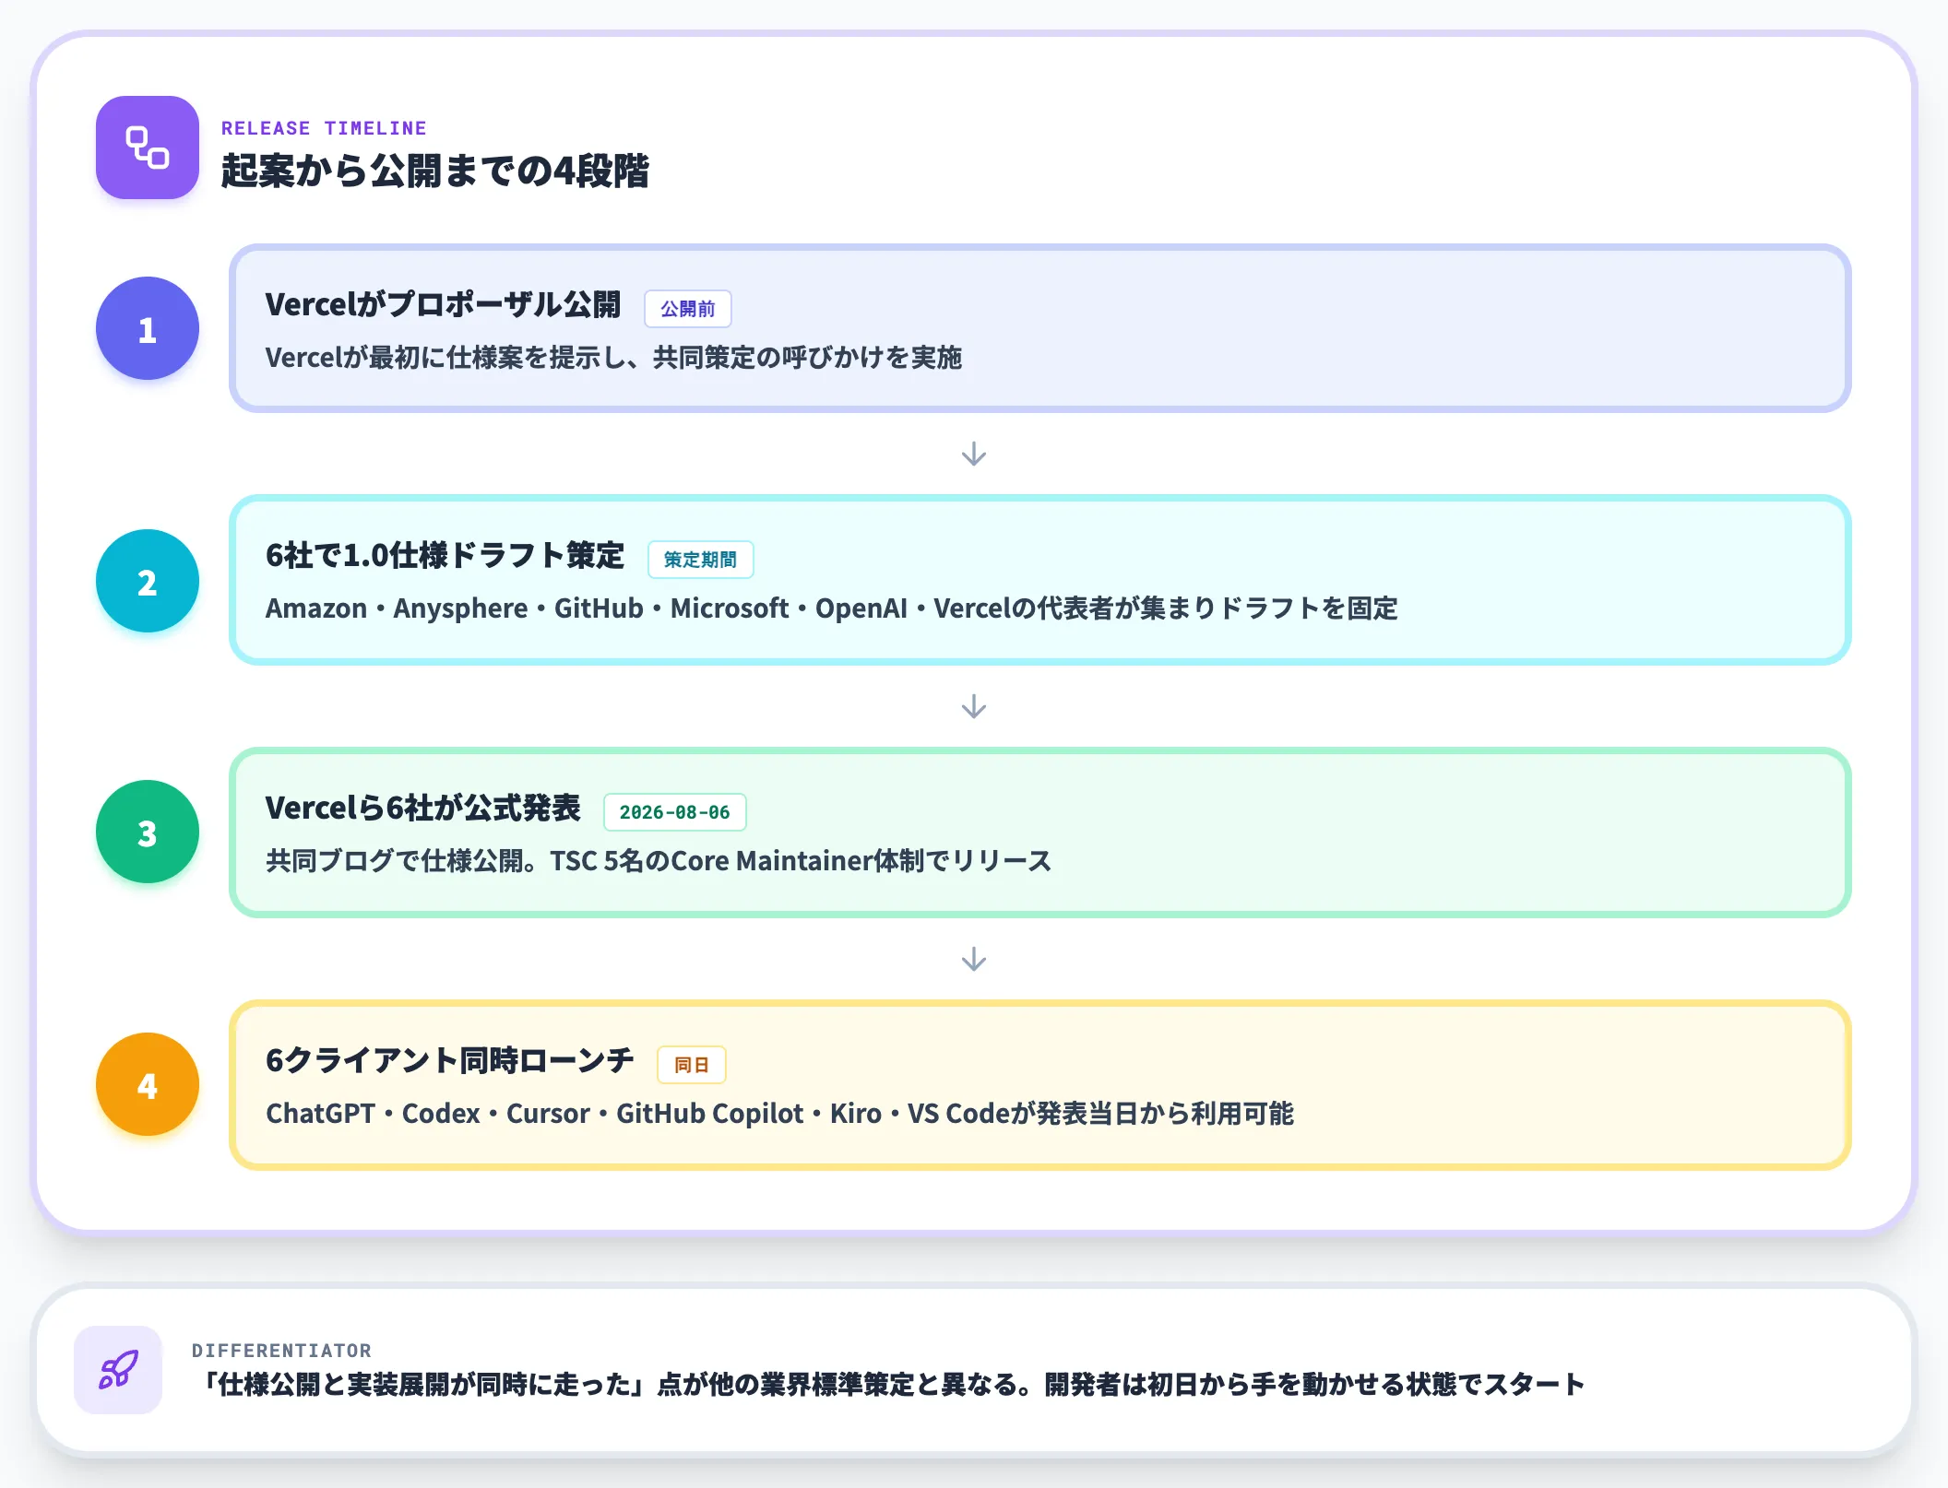Image resolution: width=1948 pixels, height=1488 pixels.
Task: Select the 6クライアント同時ローンチ heading
Action: [449, 1061]
